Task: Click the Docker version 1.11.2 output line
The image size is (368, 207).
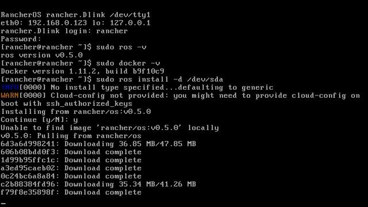Action: (83, 71)
